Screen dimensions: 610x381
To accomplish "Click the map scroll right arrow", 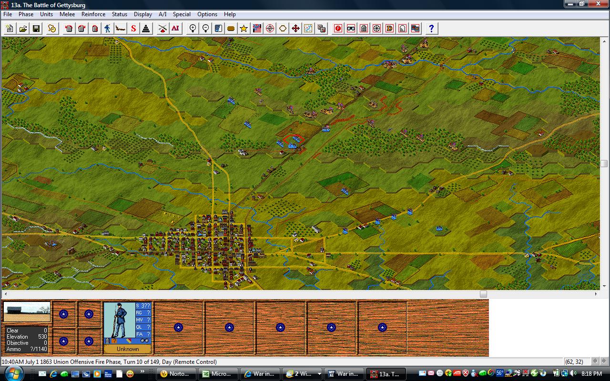I will [596, 294].
